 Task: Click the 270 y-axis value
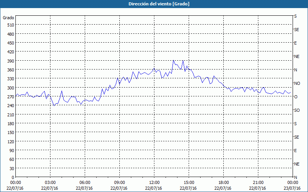click(x=11, y=97)
